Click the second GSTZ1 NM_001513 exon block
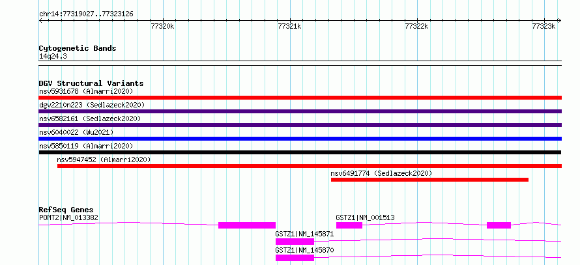 click(499, 225)
